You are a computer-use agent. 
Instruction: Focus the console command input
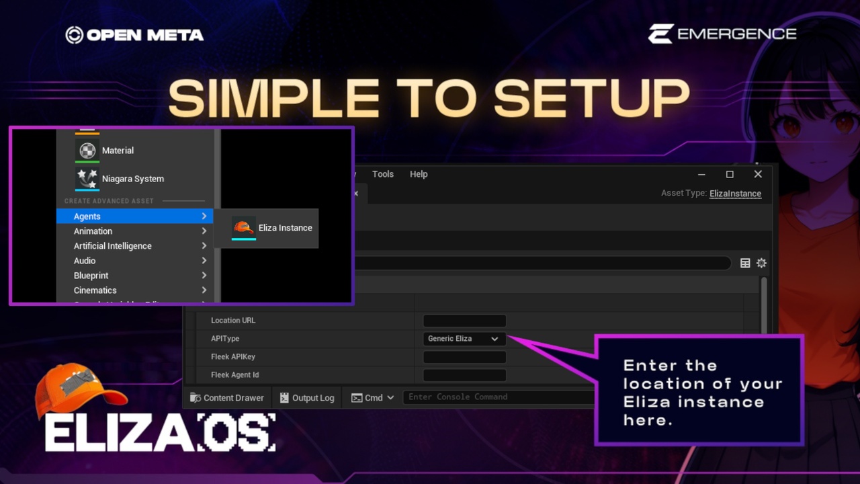pos(498,397)
